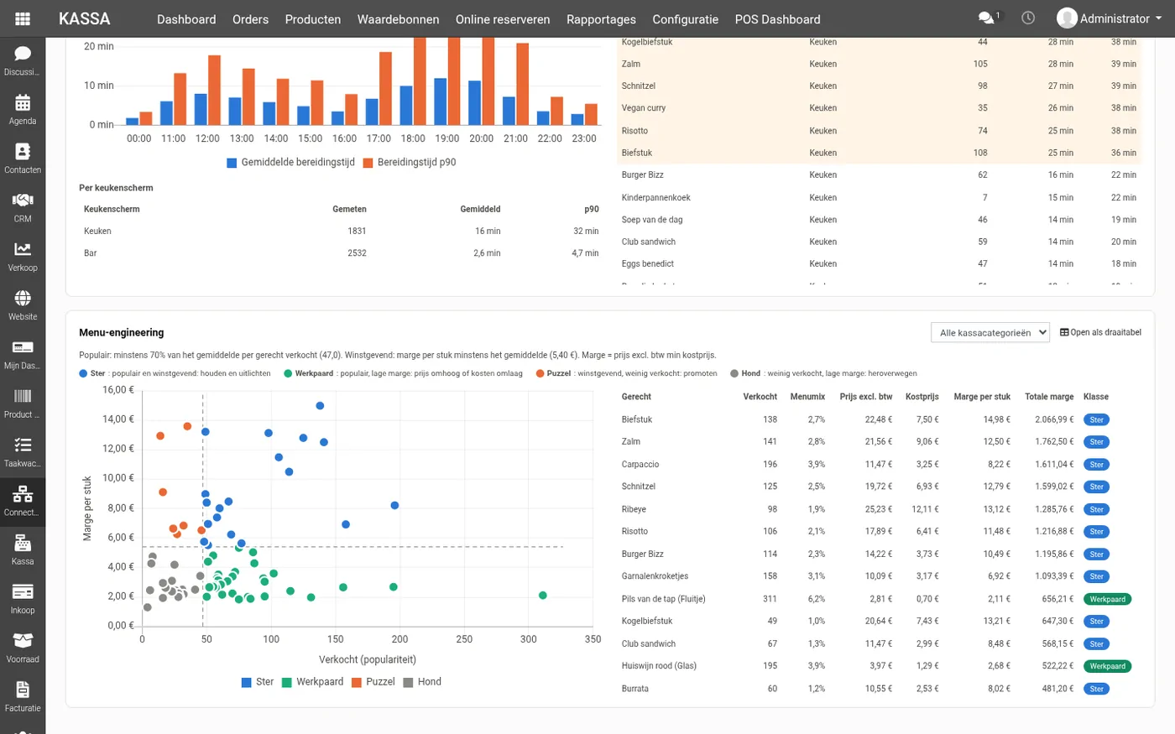Screen dimensions: 1175x734
Task: Open the Rapportages menu
Action: (601, 19)
